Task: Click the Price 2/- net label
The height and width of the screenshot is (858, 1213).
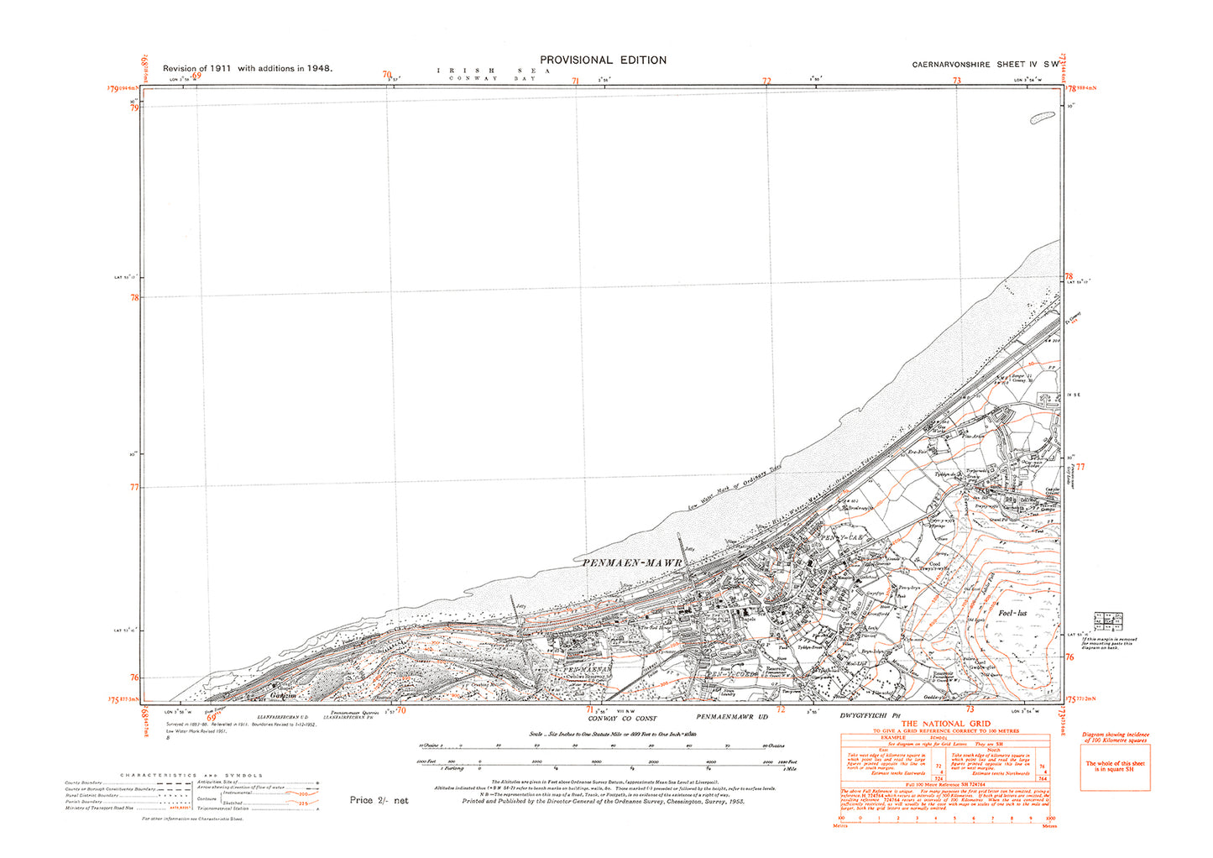Action: [379, 800]
